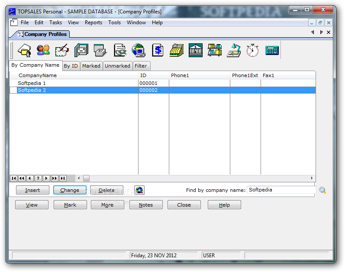
Task: Open the Tasks menu
Action: coord(55,23)
